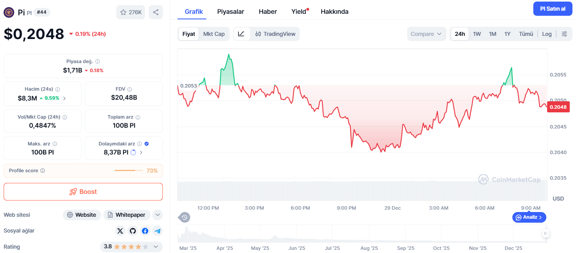Click info icon beside Profile score

point(43,171)
